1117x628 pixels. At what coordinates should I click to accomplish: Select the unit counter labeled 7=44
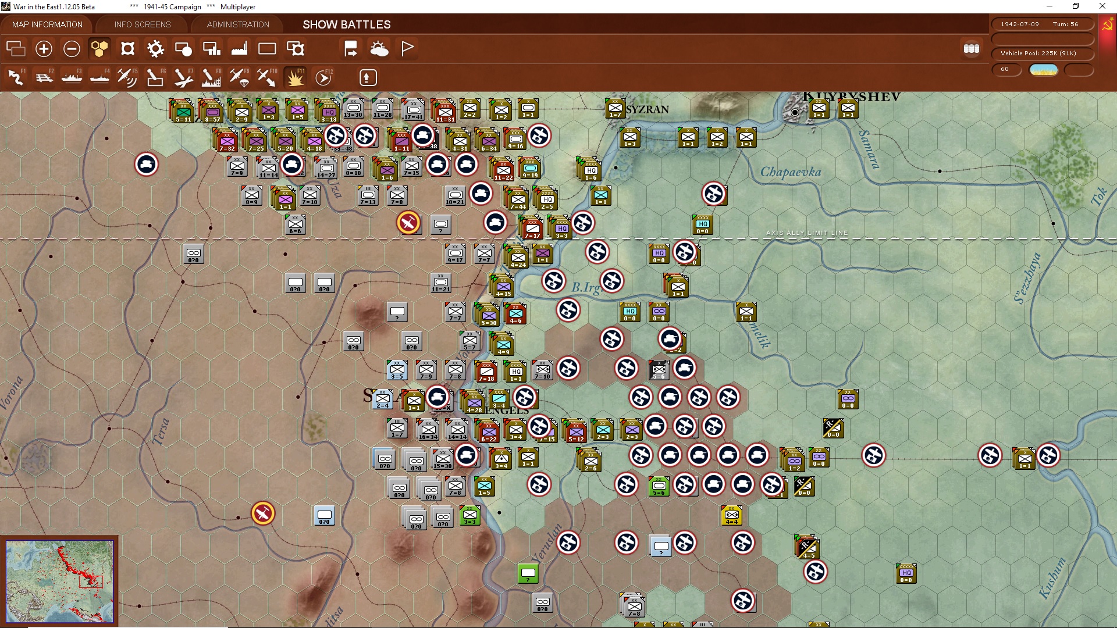[x=518, y=199]
